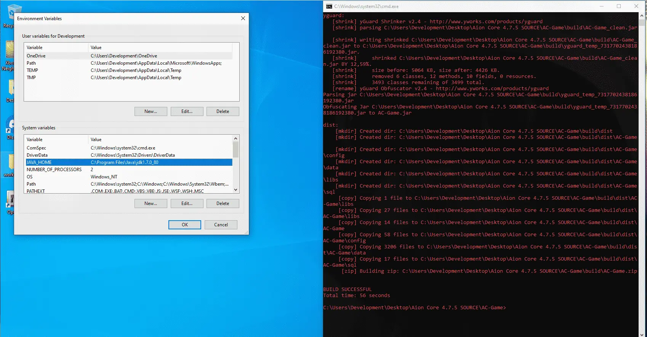Sort User variables by Value column header
Viewport: 647px width, 337px height.
pyautogui.click(x=160, y=48)
